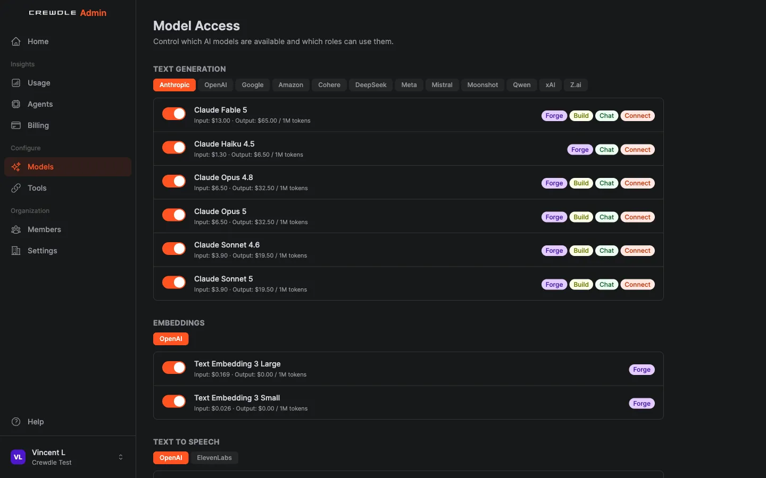Viewport: 766px width, 478px height.
Task: Select the ElevenLabs text to speech tab
Action: pyautogui.click(x=214, y=458)
